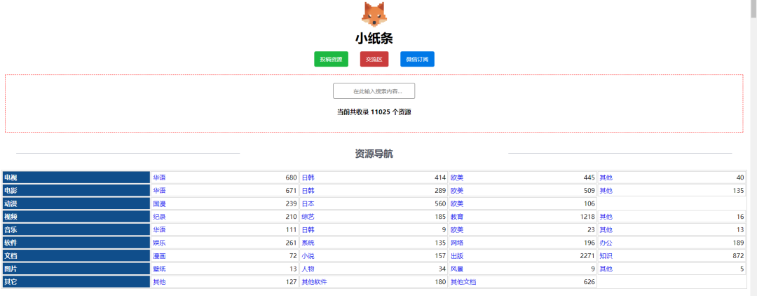
Task: Click the 文档 row header
Action: click(76, 255)
